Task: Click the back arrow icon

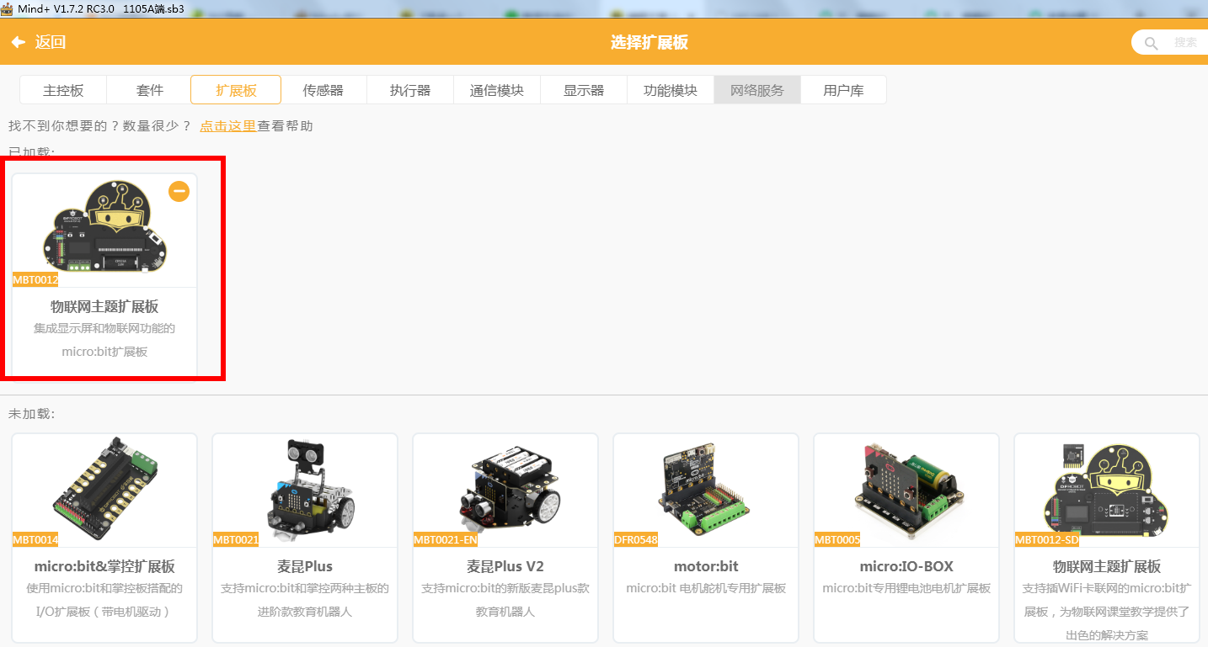Action: (18, 42)
